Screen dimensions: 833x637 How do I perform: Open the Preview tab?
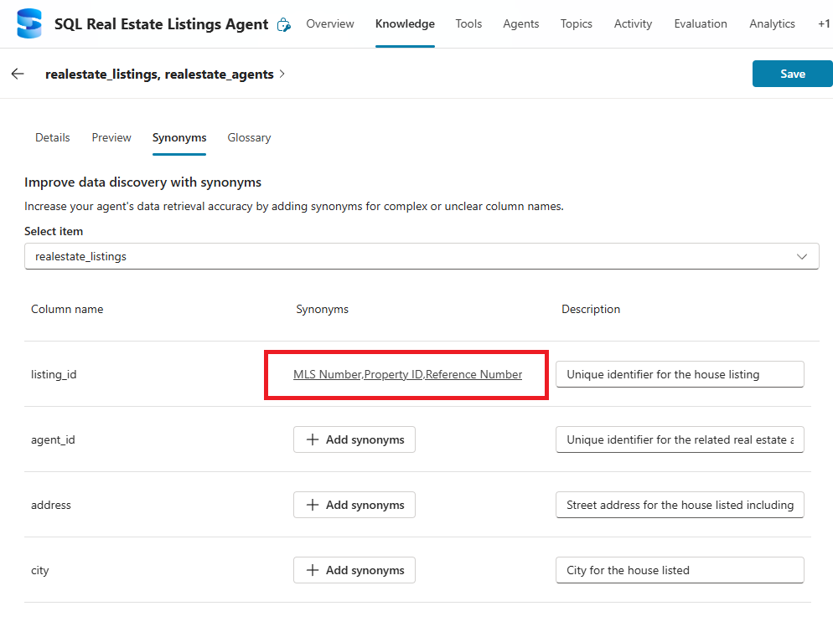(111, 137)
